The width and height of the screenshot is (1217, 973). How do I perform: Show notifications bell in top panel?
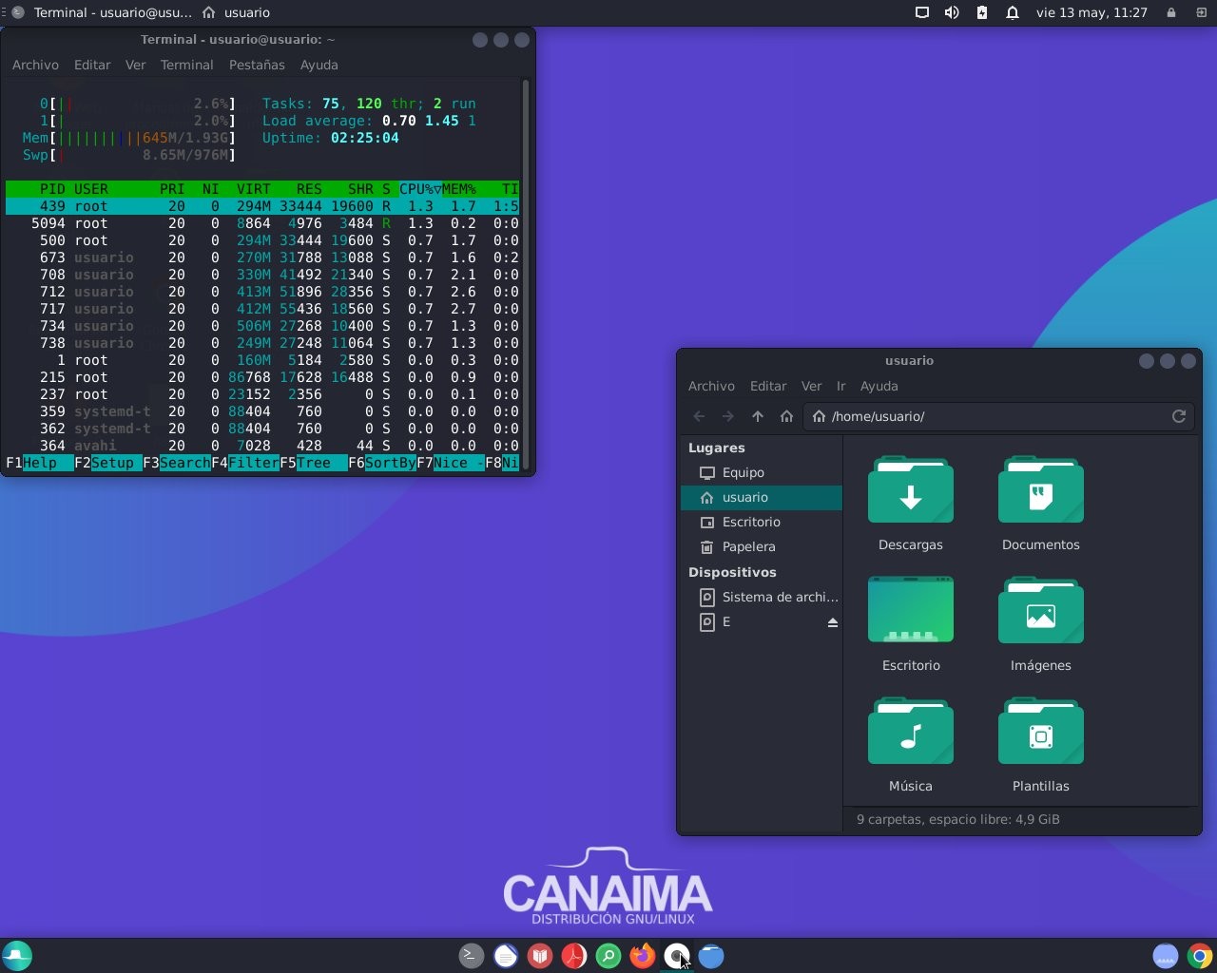(x=1013, y=12)
